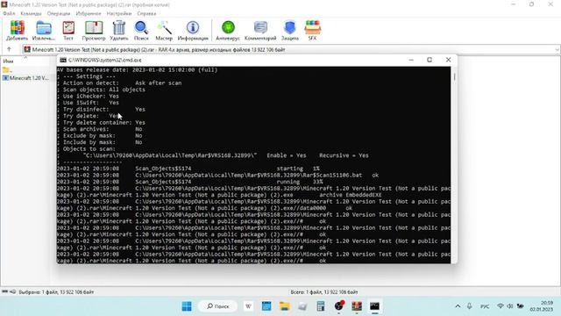Click the 'Выбрано: 1 файл' status text
Viewport: 561px width, 316px height.
(56, 292)
